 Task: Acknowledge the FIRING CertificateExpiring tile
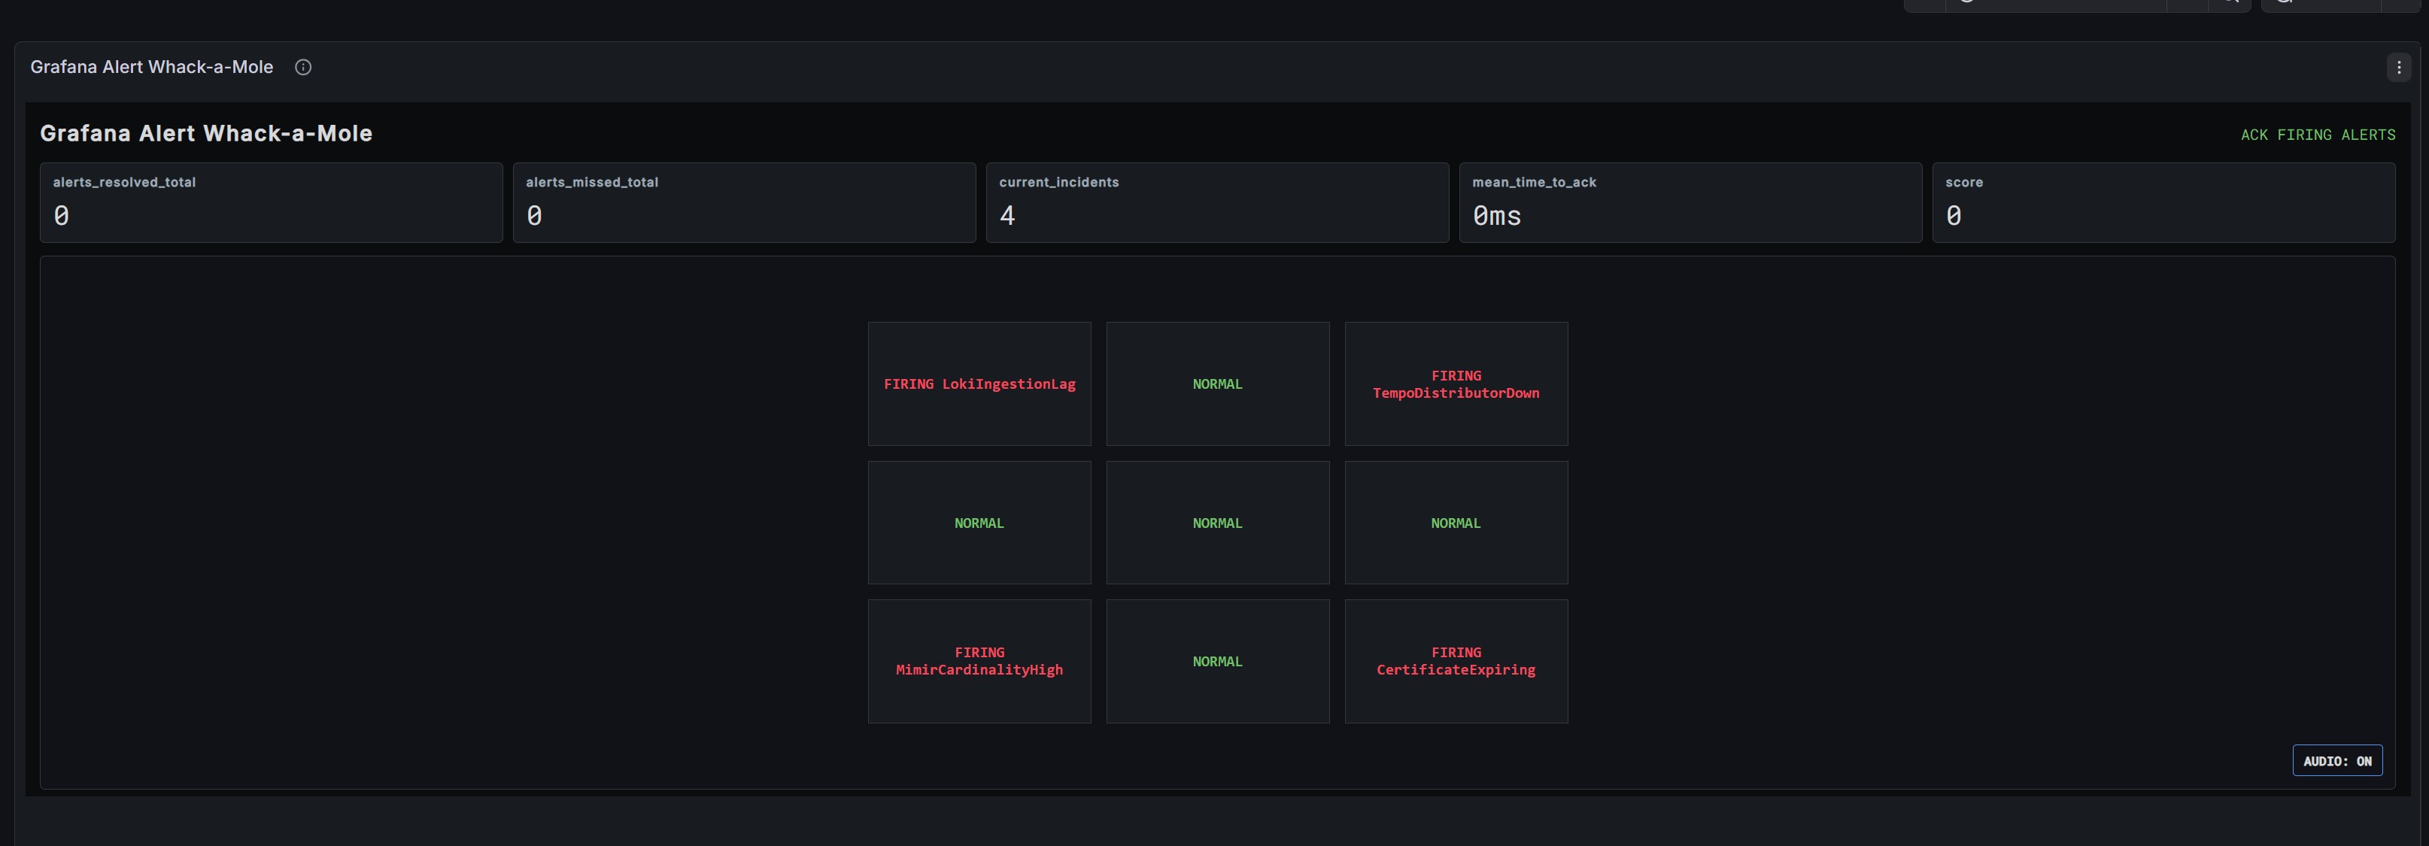[1456, 661]
